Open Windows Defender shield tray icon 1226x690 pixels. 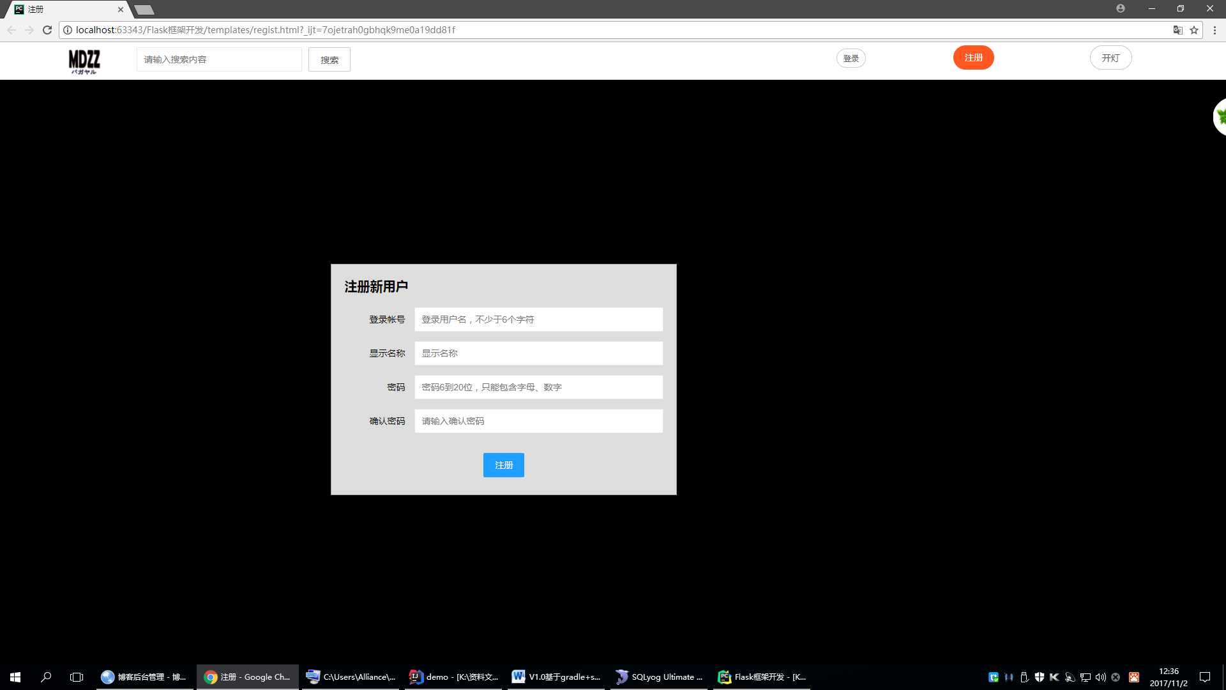tap(1040, 677)
